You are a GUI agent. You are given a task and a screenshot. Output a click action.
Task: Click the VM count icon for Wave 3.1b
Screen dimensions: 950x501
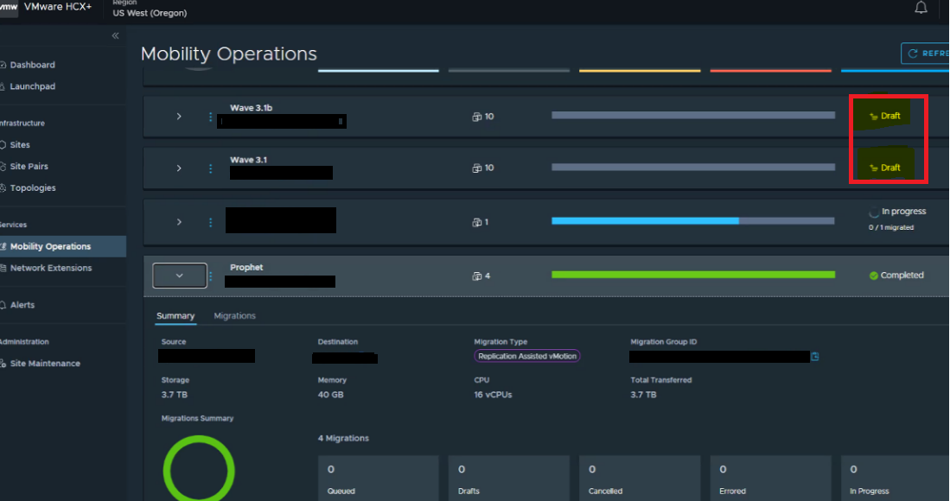[476, 117]
